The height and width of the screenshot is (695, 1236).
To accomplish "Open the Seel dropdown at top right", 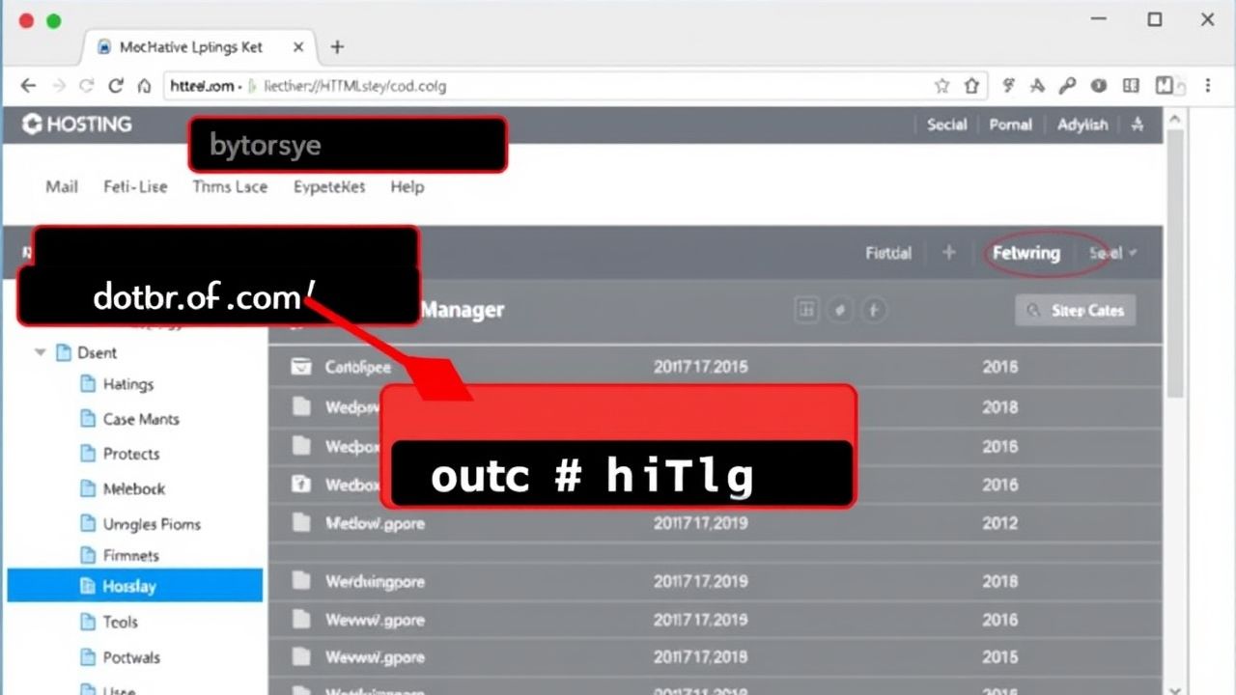I will [x=1112, y=253].
